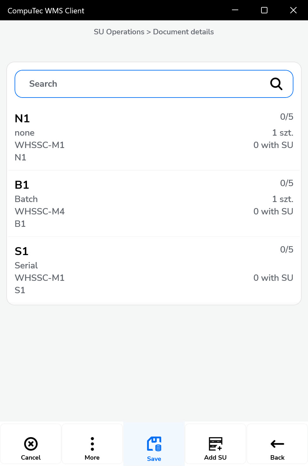Maximize the CompuTec WMS Client window
The width and height of the screenshot is (308, 466).
(264, 10)
